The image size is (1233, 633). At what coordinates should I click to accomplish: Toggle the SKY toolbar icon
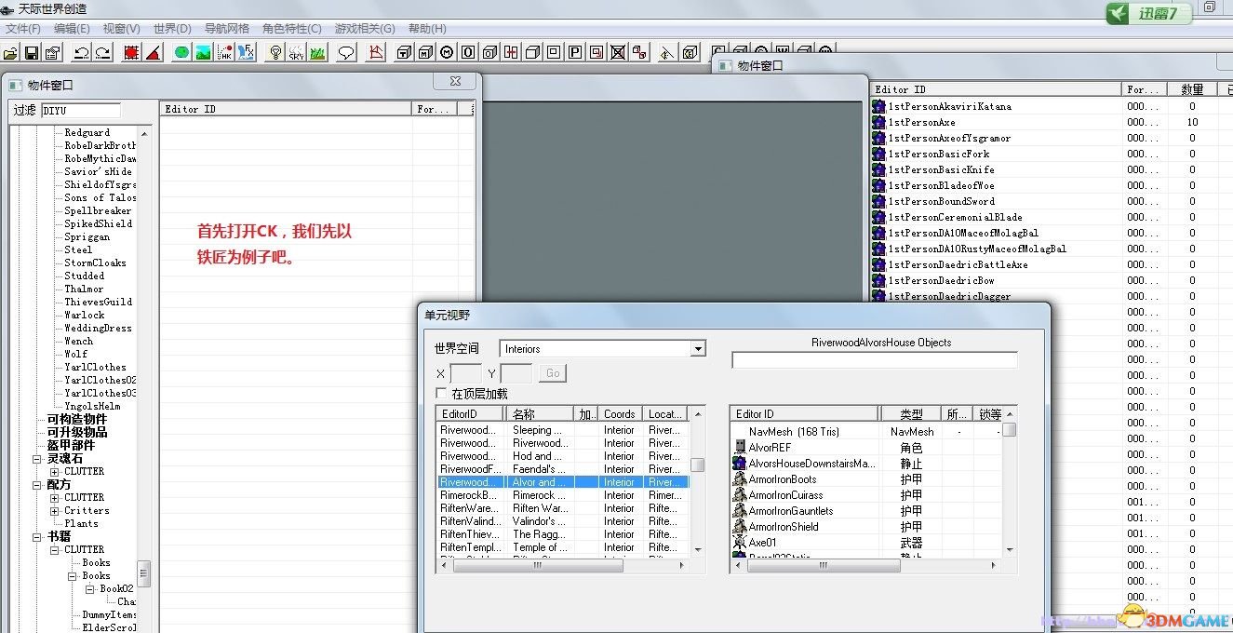point(296,52)
